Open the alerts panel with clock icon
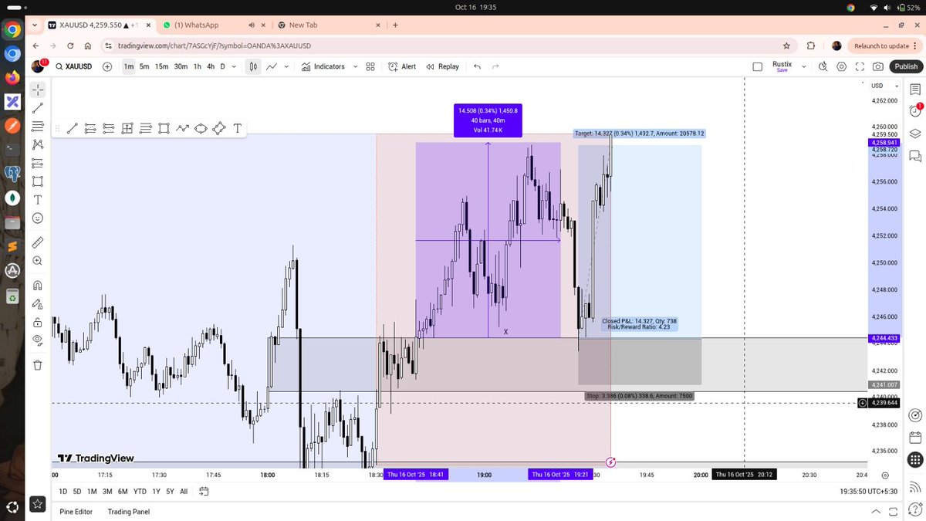The height and width of the screenshot is (521, 926). coord(915,110)
